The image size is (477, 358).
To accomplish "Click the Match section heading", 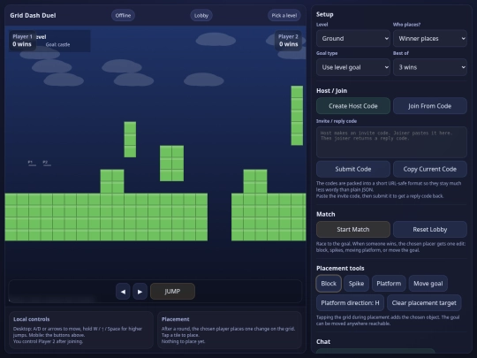I will tap(325, 214).
